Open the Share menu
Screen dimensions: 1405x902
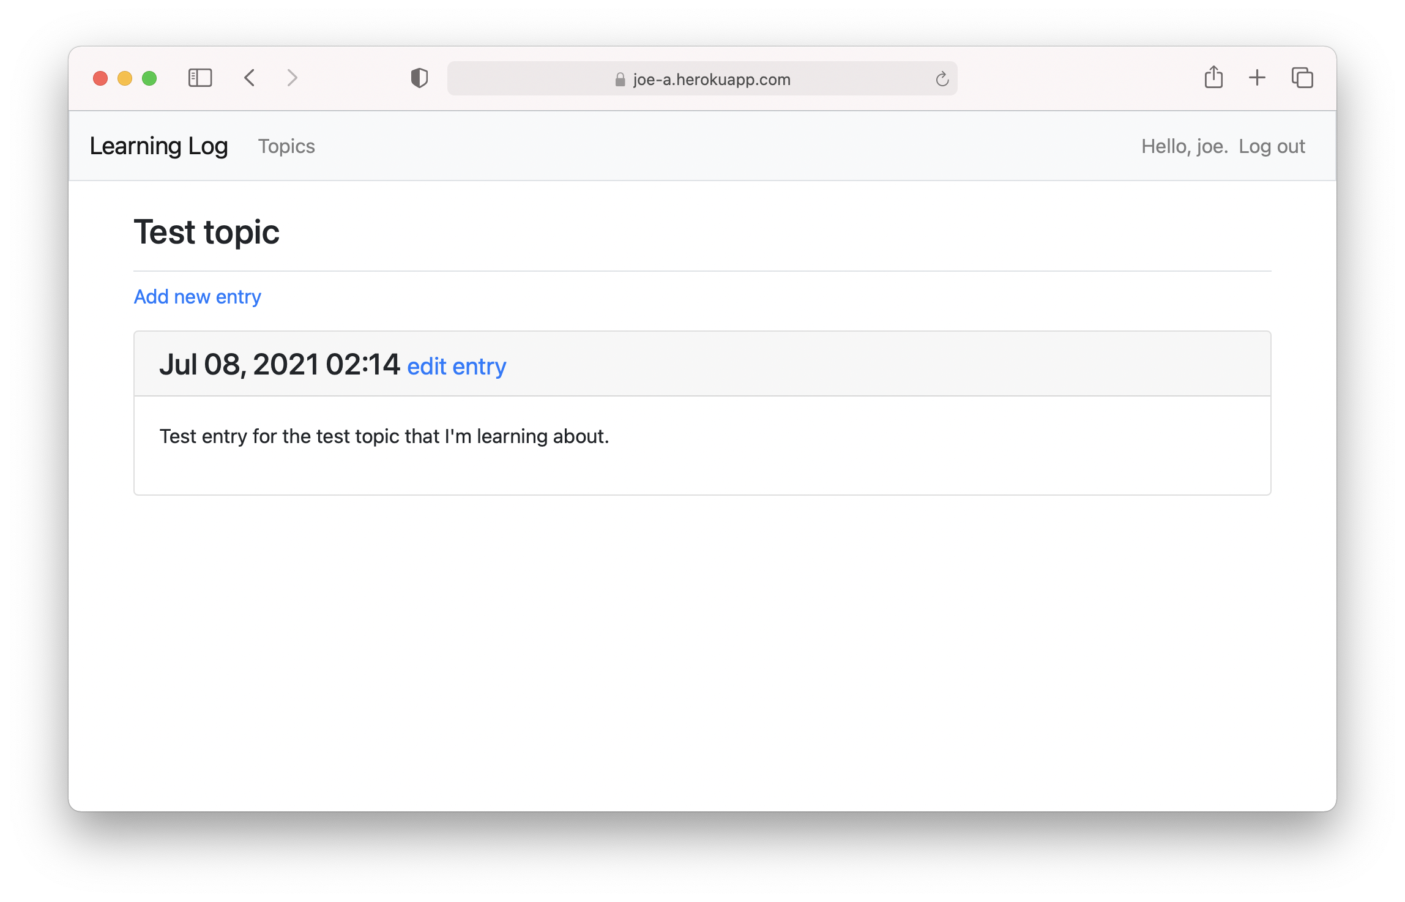[1214, 78]
